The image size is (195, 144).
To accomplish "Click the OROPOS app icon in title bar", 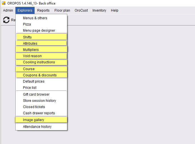I will coord(4,3).
